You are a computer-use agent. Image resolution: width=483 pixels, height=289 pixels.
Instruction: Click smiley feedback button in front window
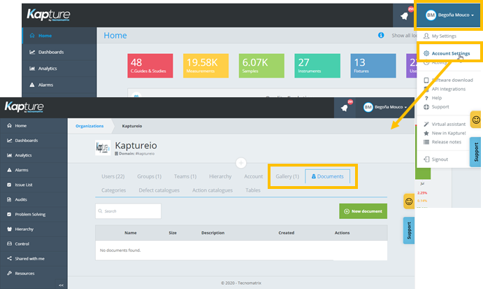pyautogui.click(x=409, y=202)
